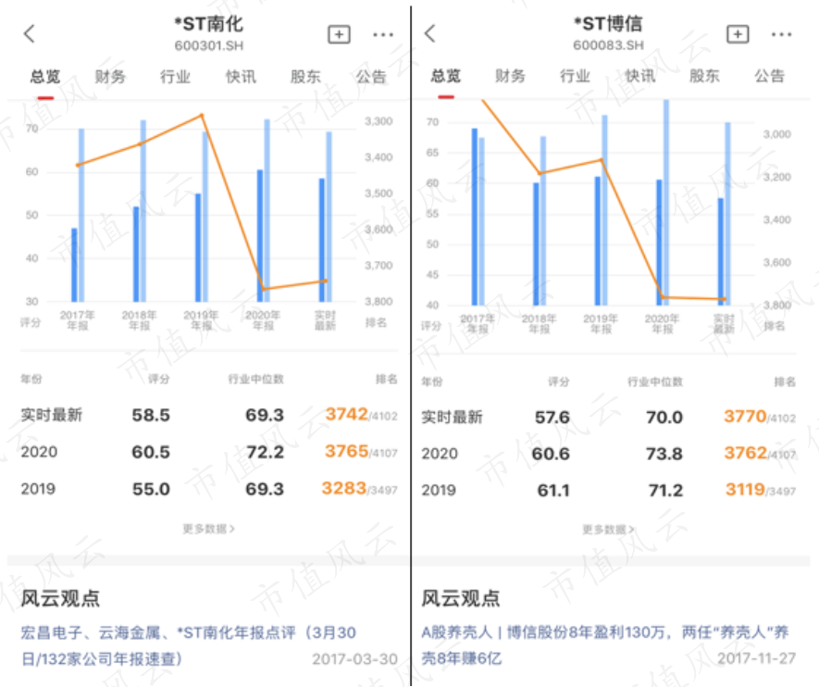Open the A股养壳人 博信股份 article link
This screenshot has height=687, width=819.
tap(605, 645)
